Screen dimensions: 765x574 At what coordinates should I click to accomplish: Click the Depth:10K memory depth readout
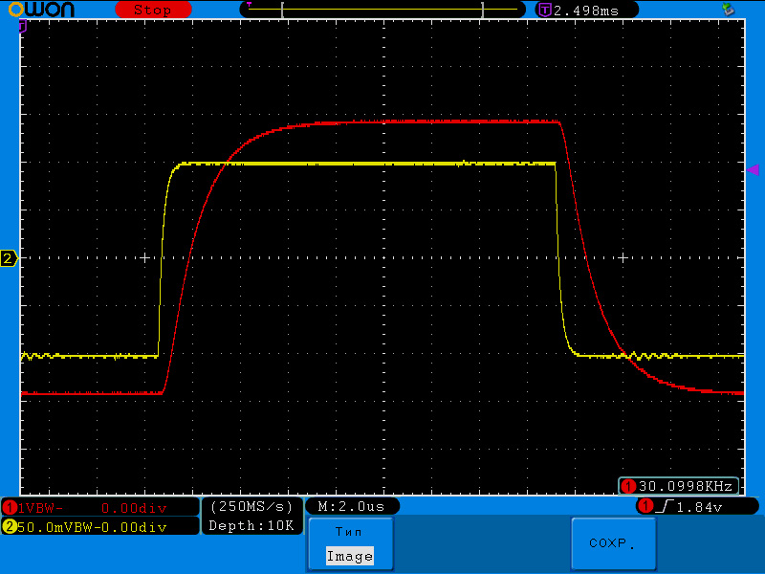(x=251, y=525)
